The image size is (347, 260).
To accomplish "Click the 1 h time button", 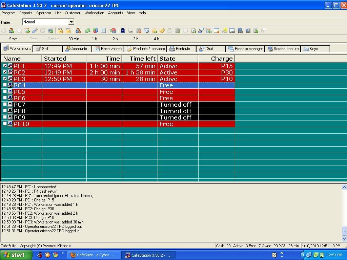I will pyautogui.click(x=95, y=39).
